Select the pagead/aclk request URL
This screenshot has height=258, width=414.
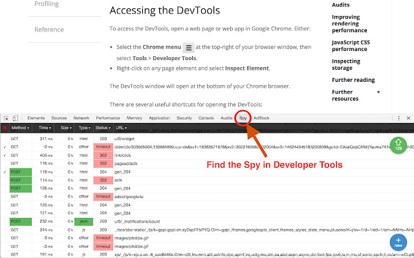pyautogui.click(x=126, y=163)
